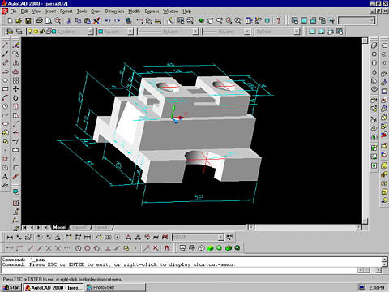Click the Match Properties paintbrush icon
Image resolution: width=389 pixels, height=292 pixels.
96,20
